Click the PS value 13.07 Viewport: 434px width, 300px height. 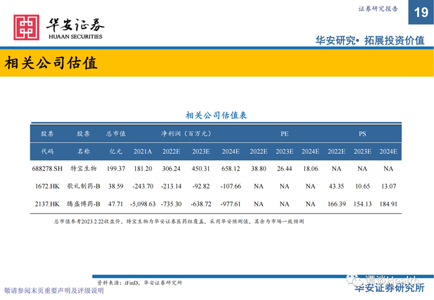click(x=388, y=186)
